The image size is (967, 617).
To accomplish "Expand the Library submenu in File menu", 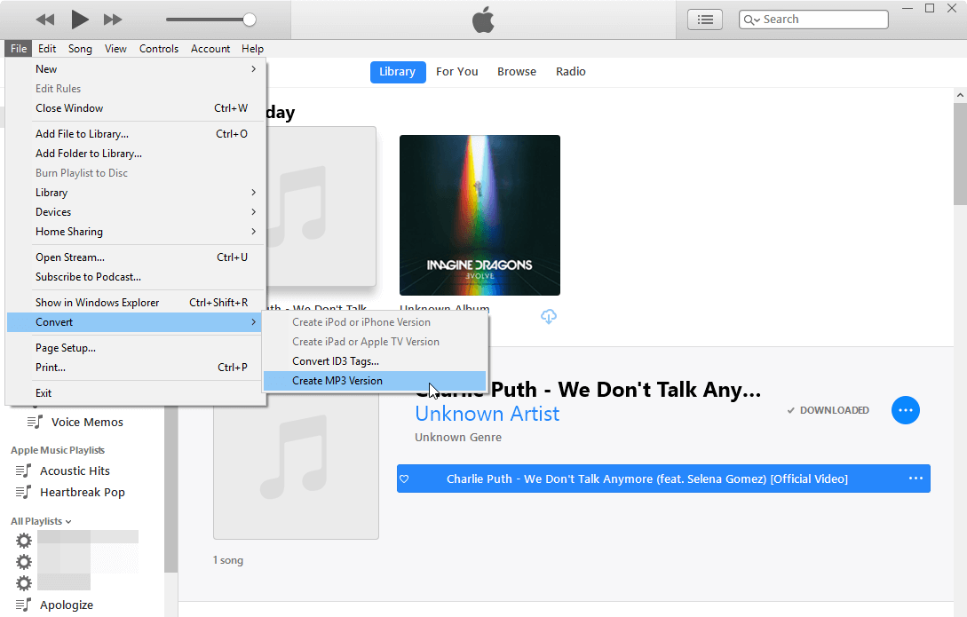I will 136,193.
